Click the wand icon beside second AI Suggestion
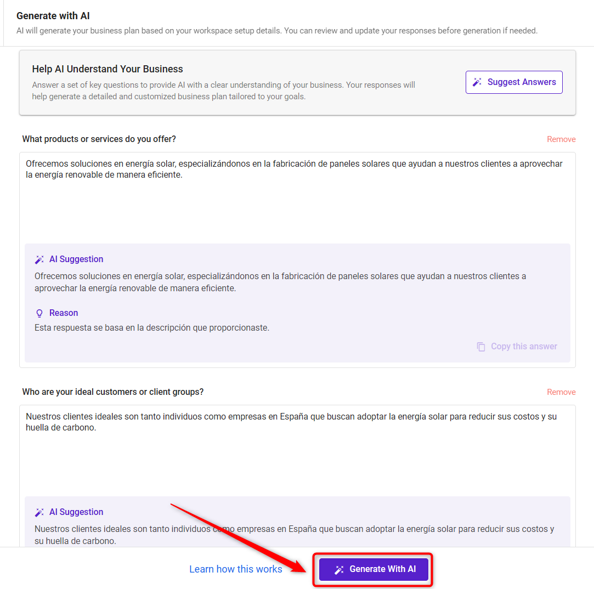594x589 pixels. (39, 512)
